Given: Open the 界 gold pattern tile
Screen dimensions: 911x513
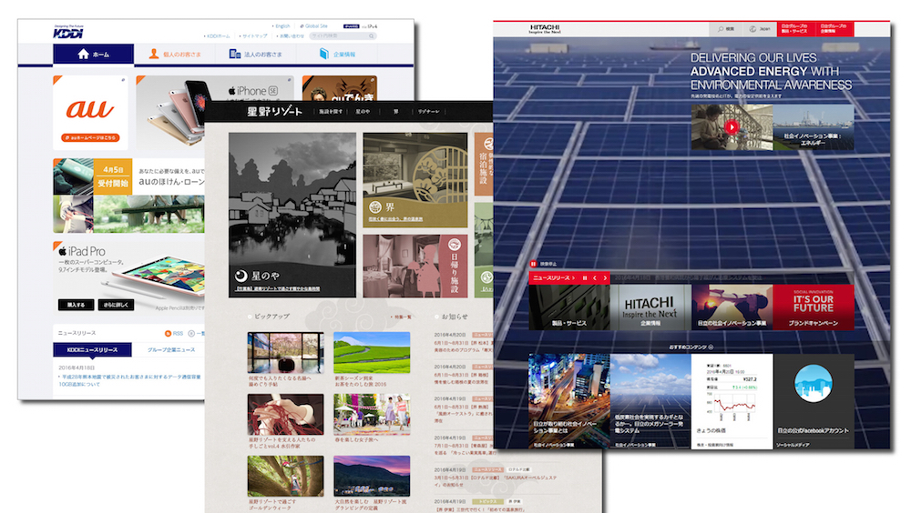Looking at the screenshot, I should (x=415, y=180).
